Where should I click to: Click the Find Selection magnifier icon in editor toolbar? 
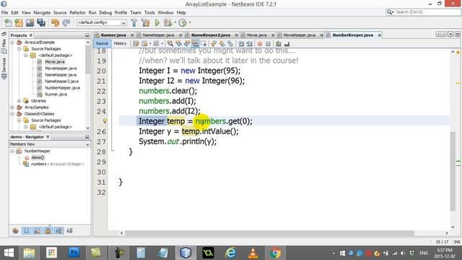pyautogui.click(x=170, y=43)
